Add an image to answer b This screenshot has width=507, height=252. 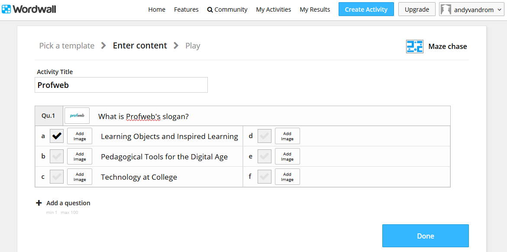(80, 157)
